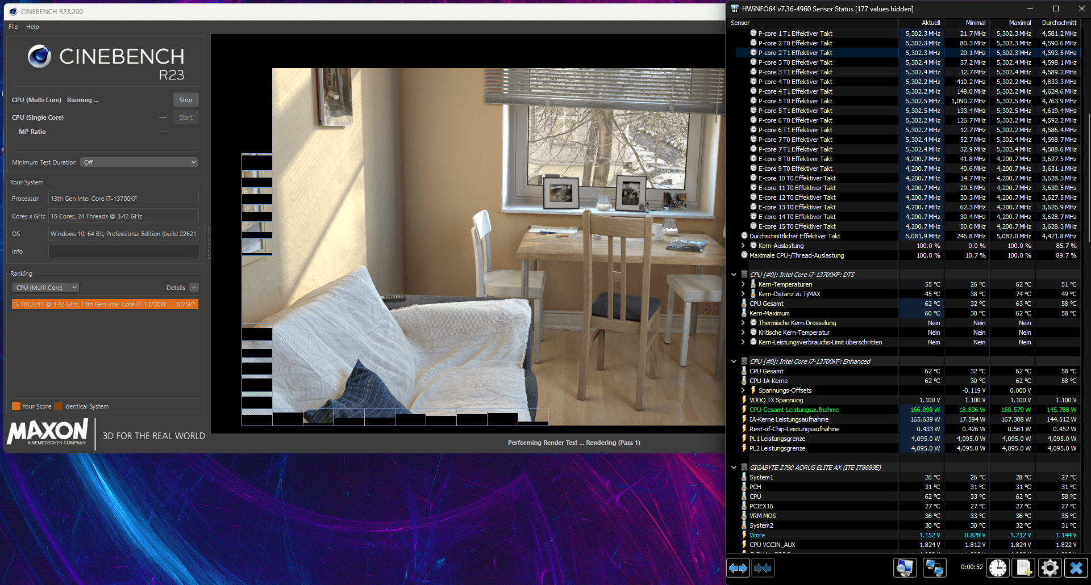This screenshot has height=585, width=1091.
Task: Click the Kern-Maximum thermometer icon
Action: coord(744,313)
